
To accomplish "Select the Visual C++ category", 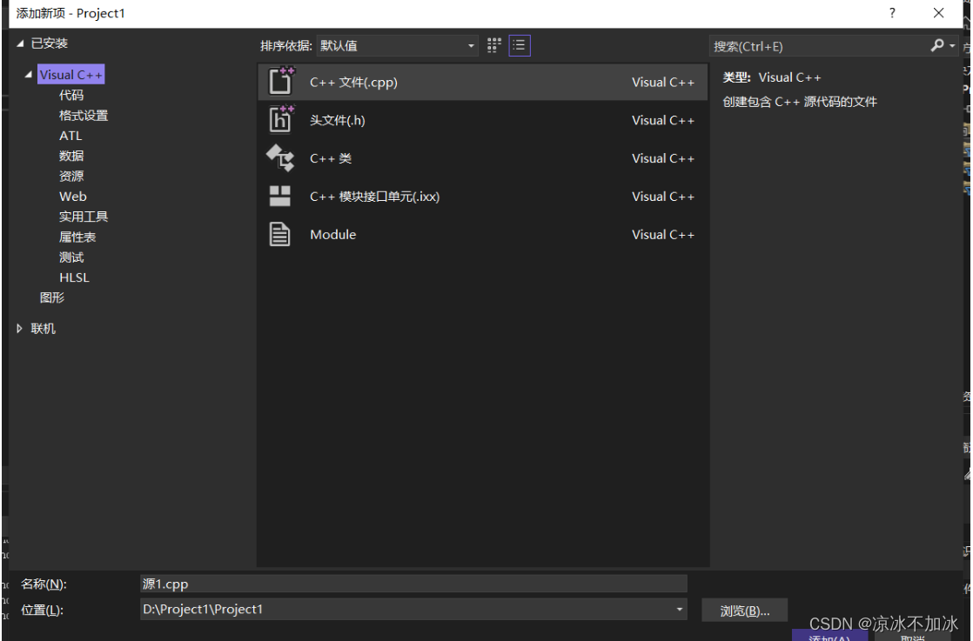I will click(x=70, y=75).
